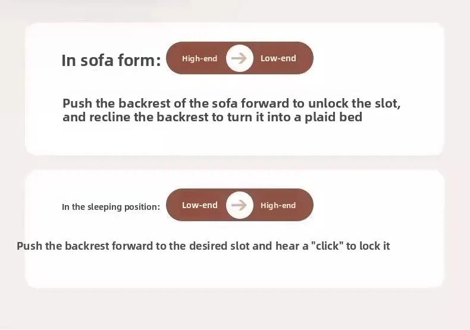The image size is (470, 330).
Task: Click the "In sofa form:" heading
Action: 111,60
